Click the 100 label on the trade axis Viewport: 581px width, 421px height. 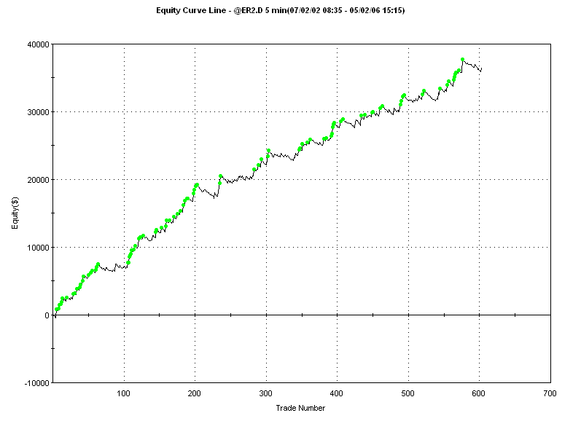123,393
